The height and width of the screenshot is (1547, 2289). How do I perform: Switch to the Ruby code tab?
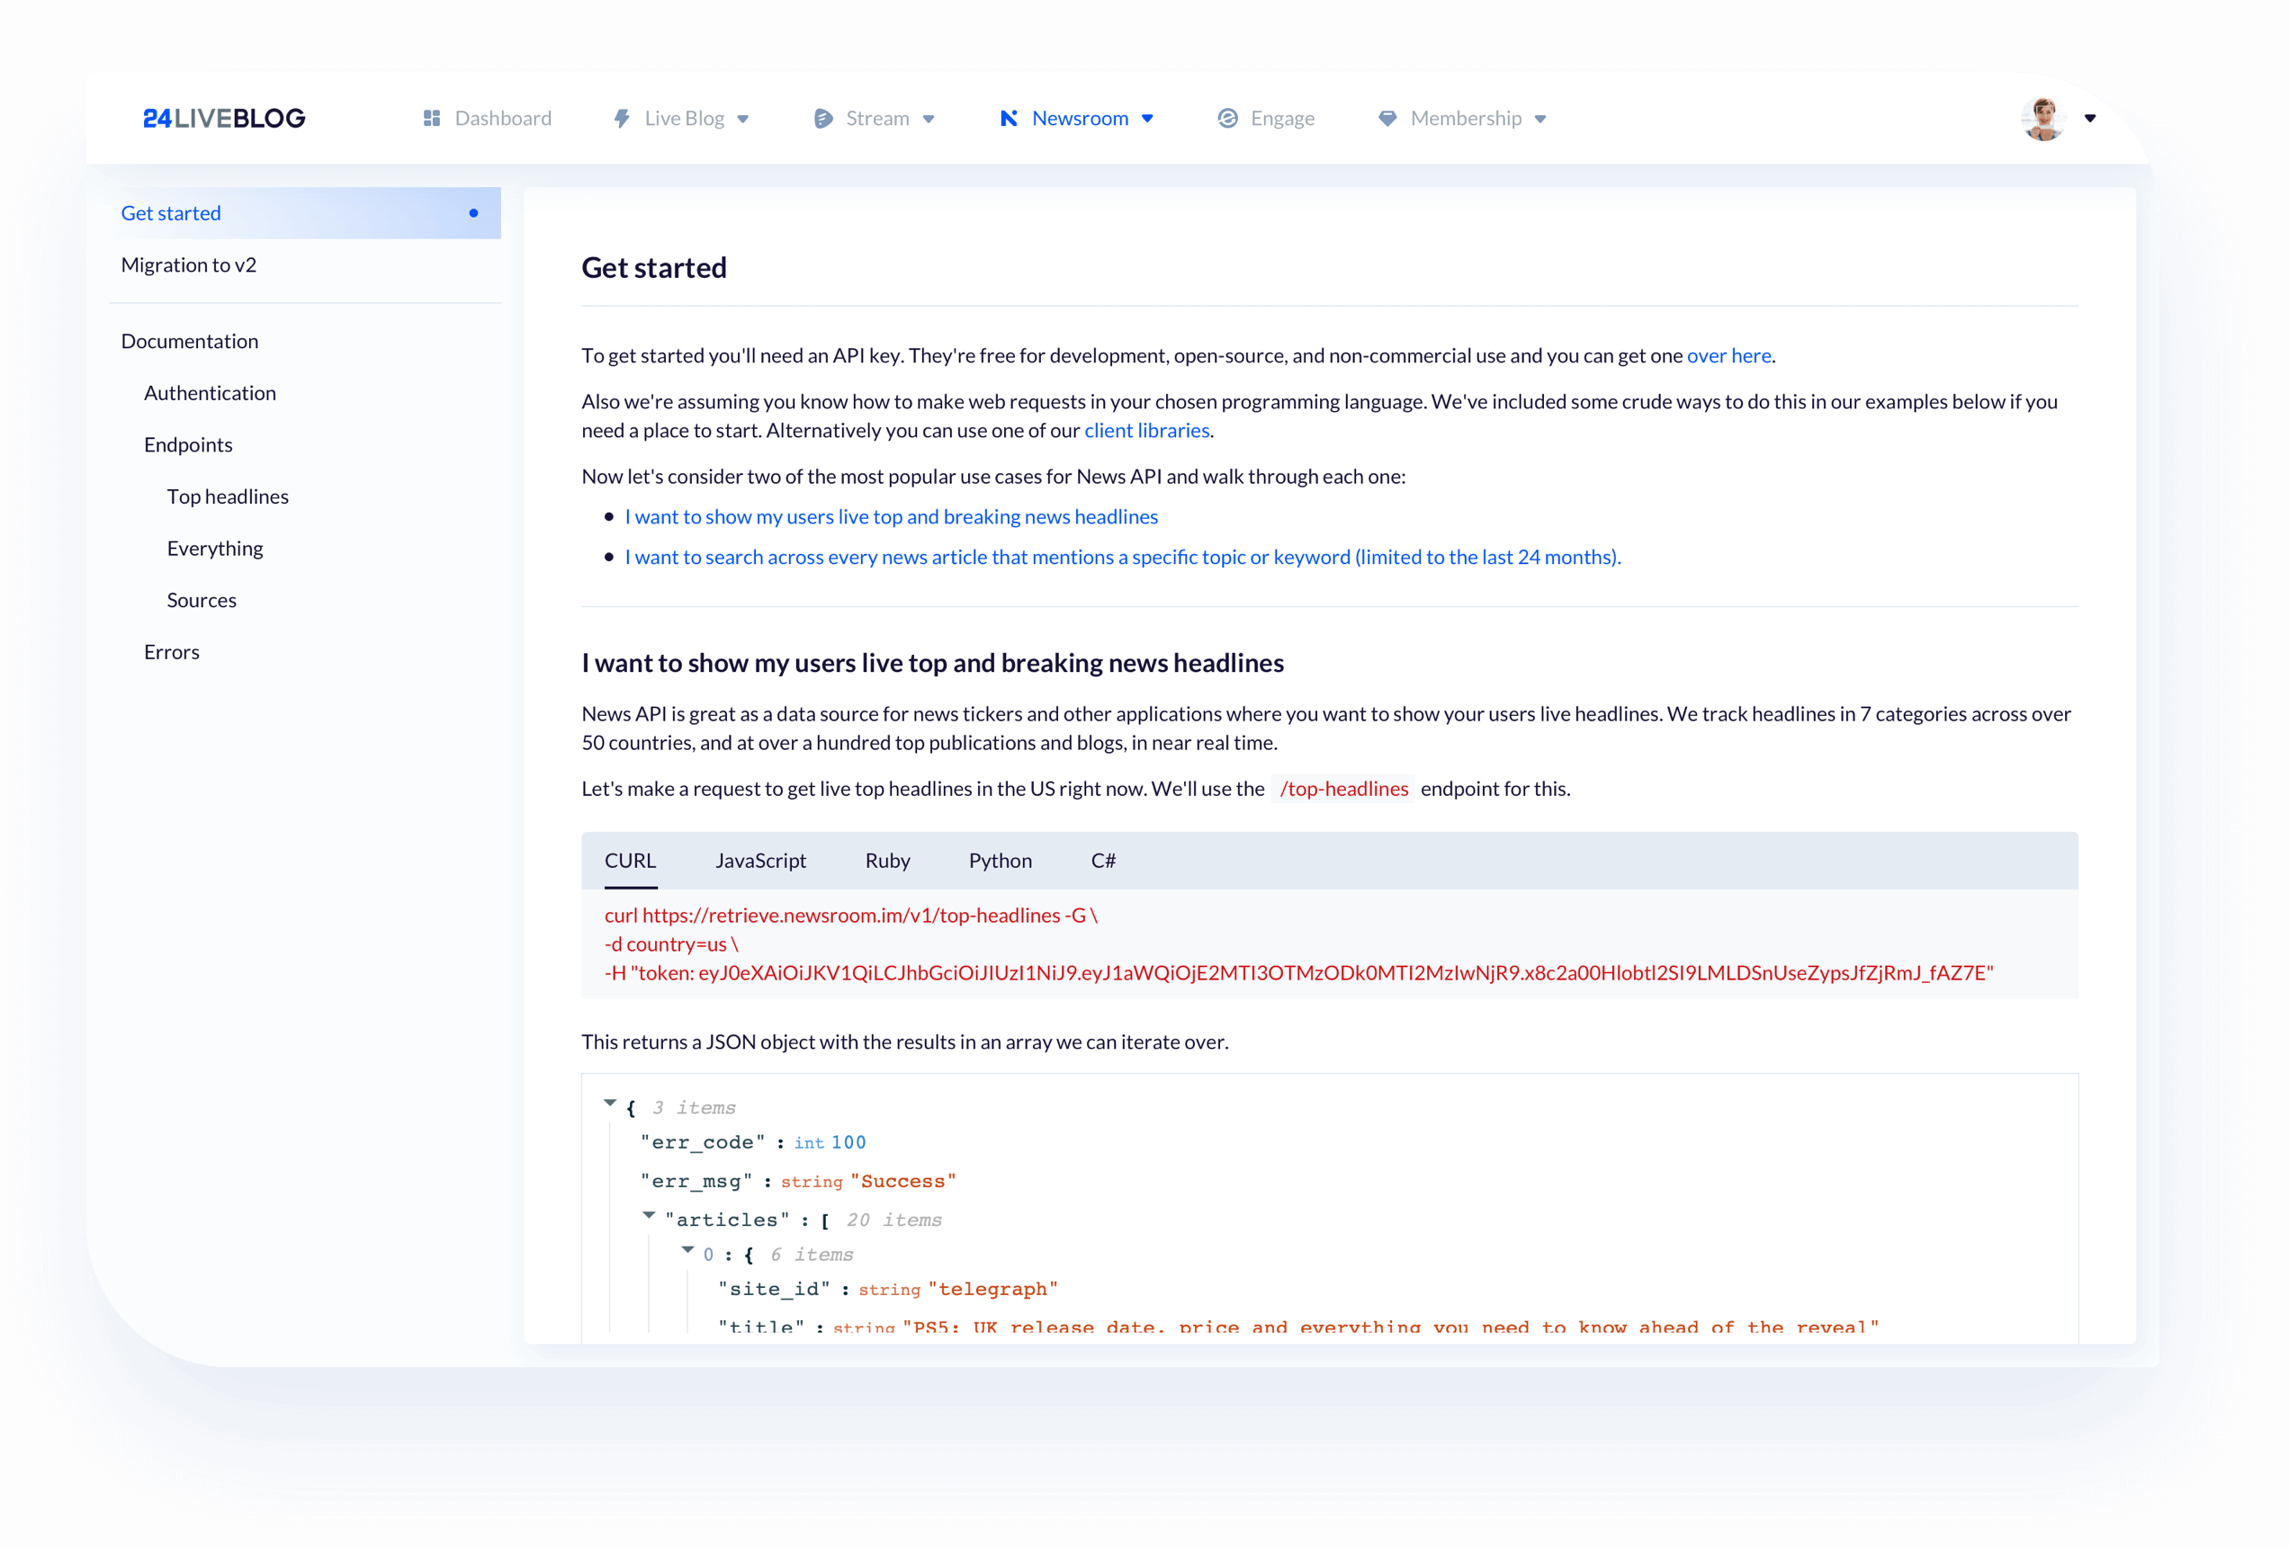(x=887, y=861)
